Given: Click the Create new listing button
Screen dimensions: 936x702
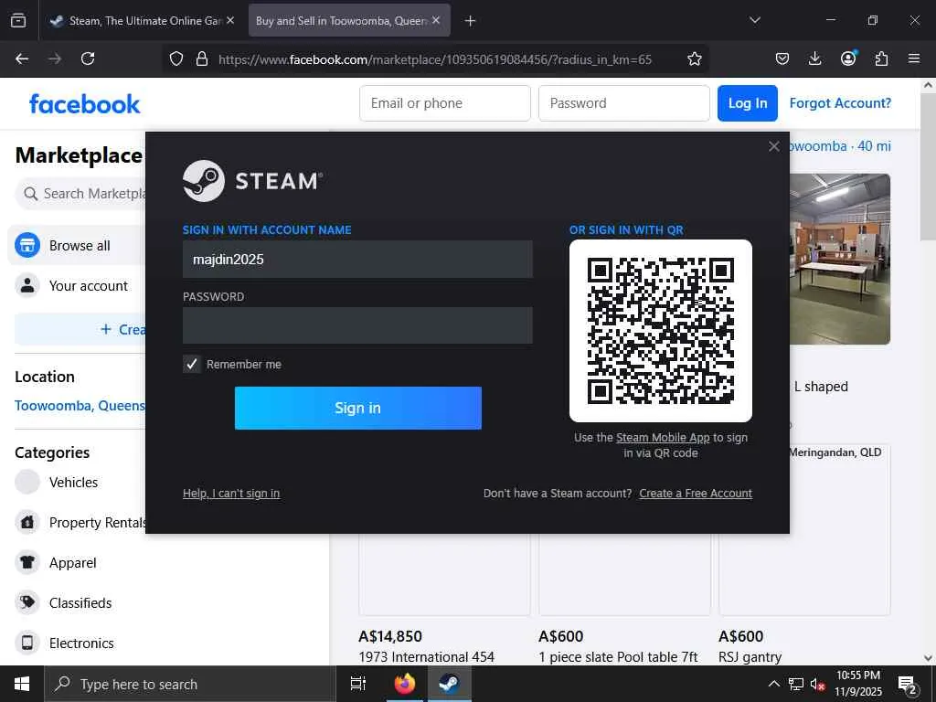Looking at the screenshot, I should [x=80, y=329].
